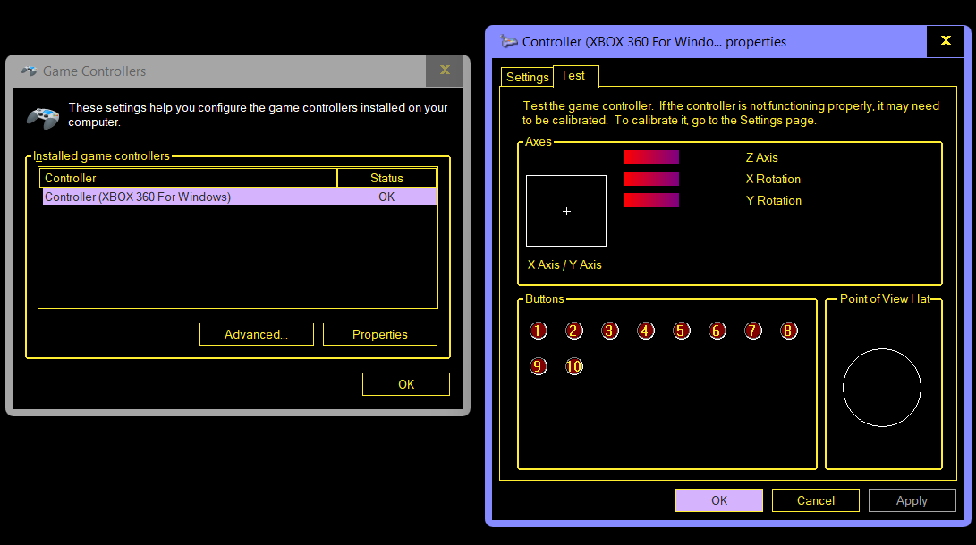Open the Advanced... controller options
Viewport: 976px width, 545px height.
pyautogui.click(x=257, y=334)
